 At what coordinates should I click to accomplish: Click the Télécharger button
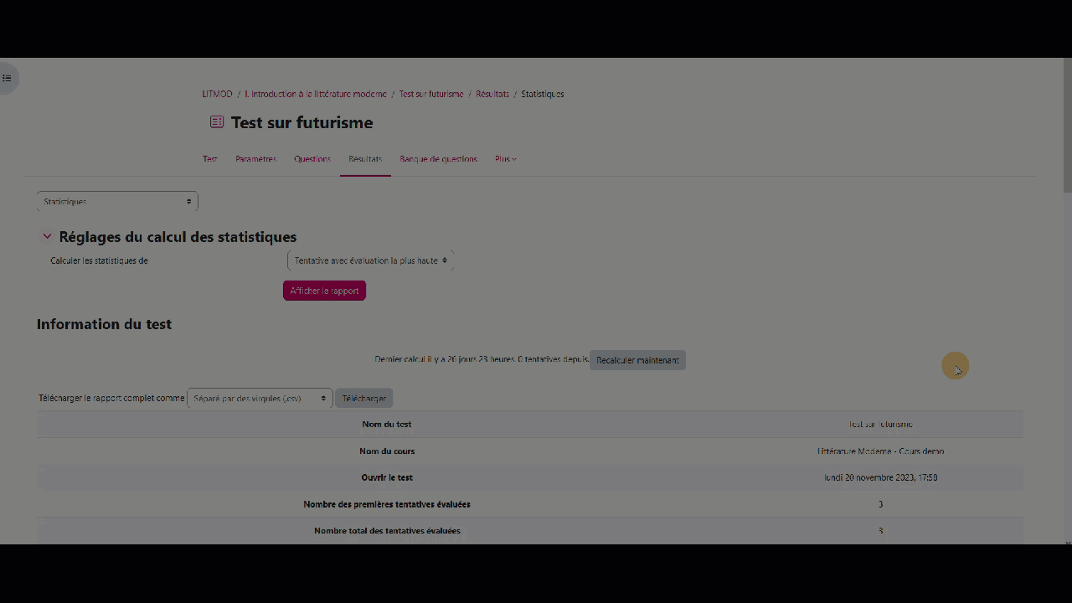363,399
